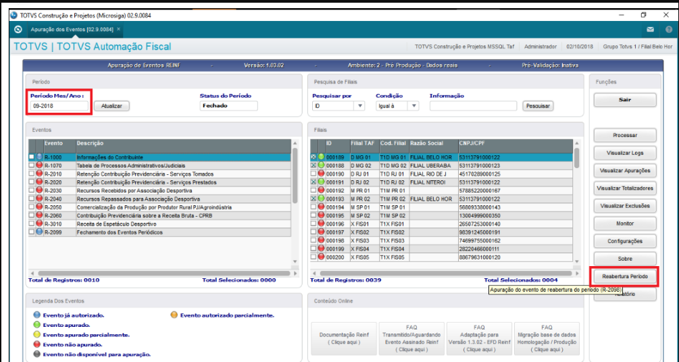This screenshot has height=362, width=679.
Task: Click the Eventos vertical scrollbar thumb
Action: point(295,176)
